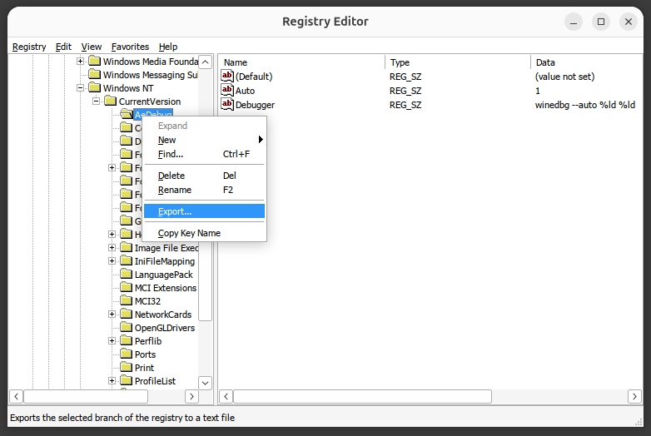This screenshot has height=436, width=651.
Task: Select the OpenGLDrivers tree item label
Action: [165, 328]
